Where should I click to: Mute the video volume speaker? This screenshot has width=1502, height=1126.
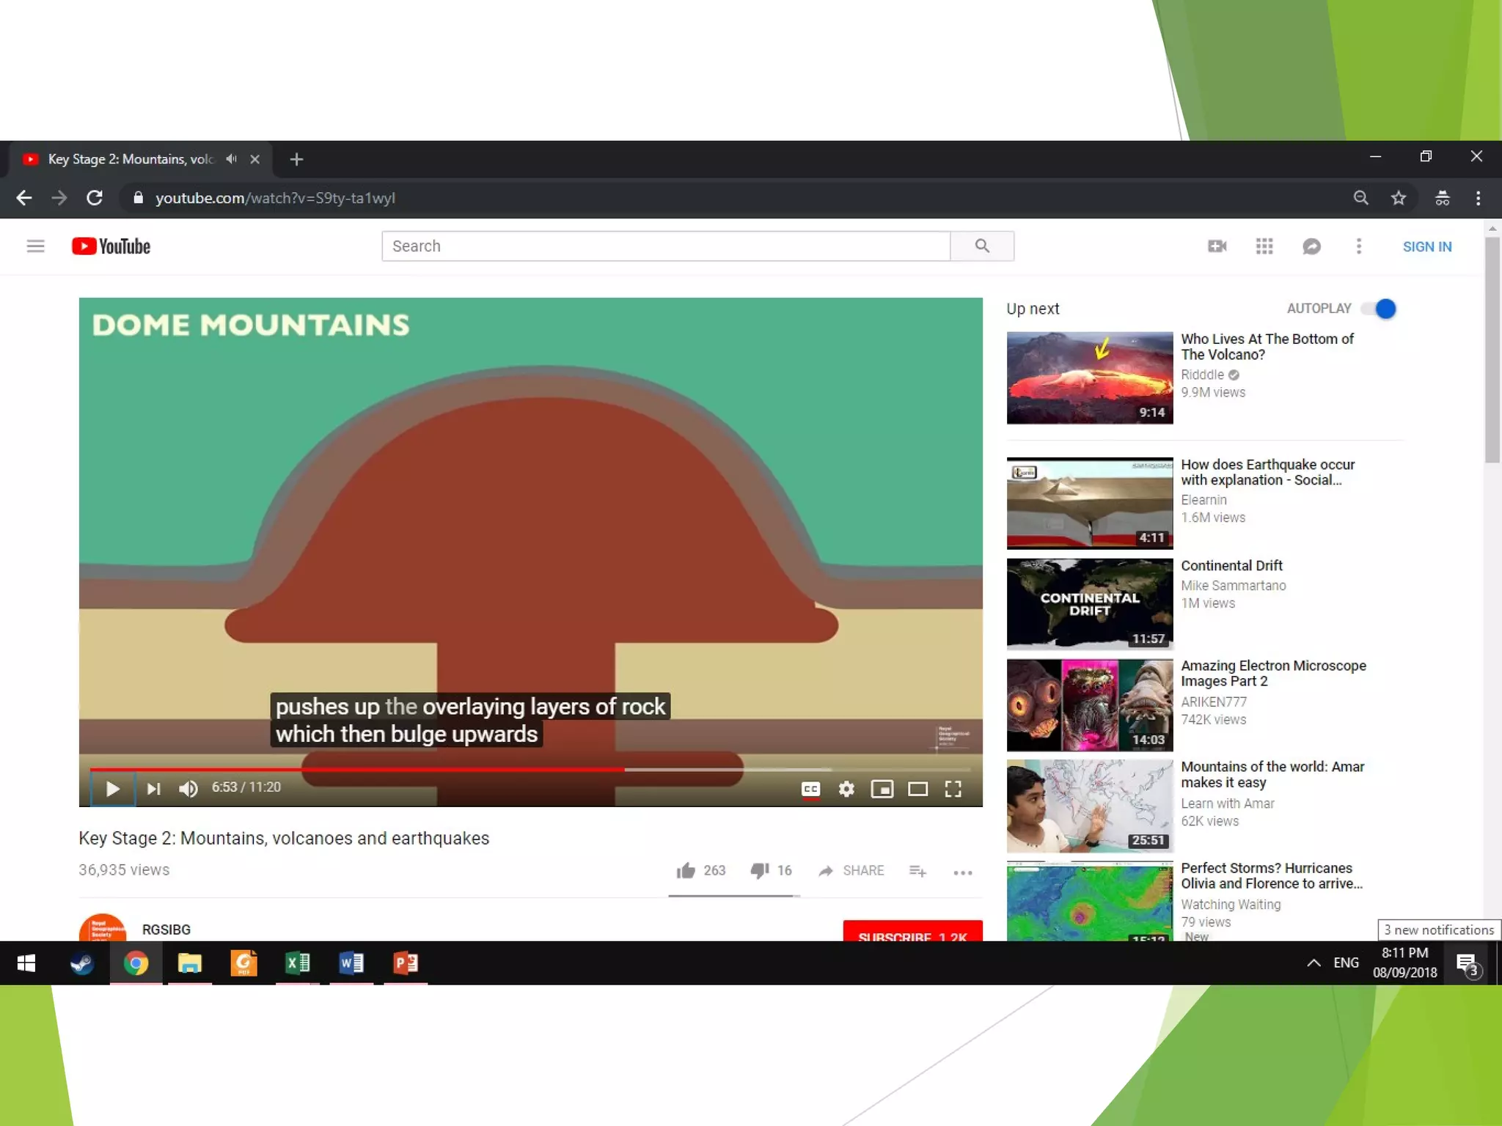[188, 789]
